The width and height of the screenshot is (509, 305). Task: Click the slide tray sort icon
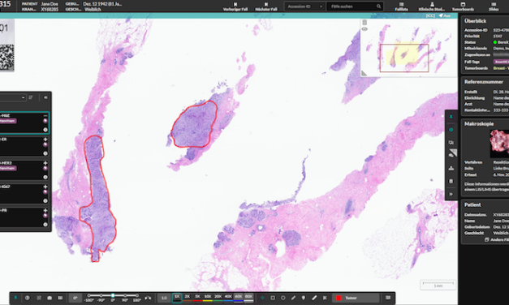31,97
